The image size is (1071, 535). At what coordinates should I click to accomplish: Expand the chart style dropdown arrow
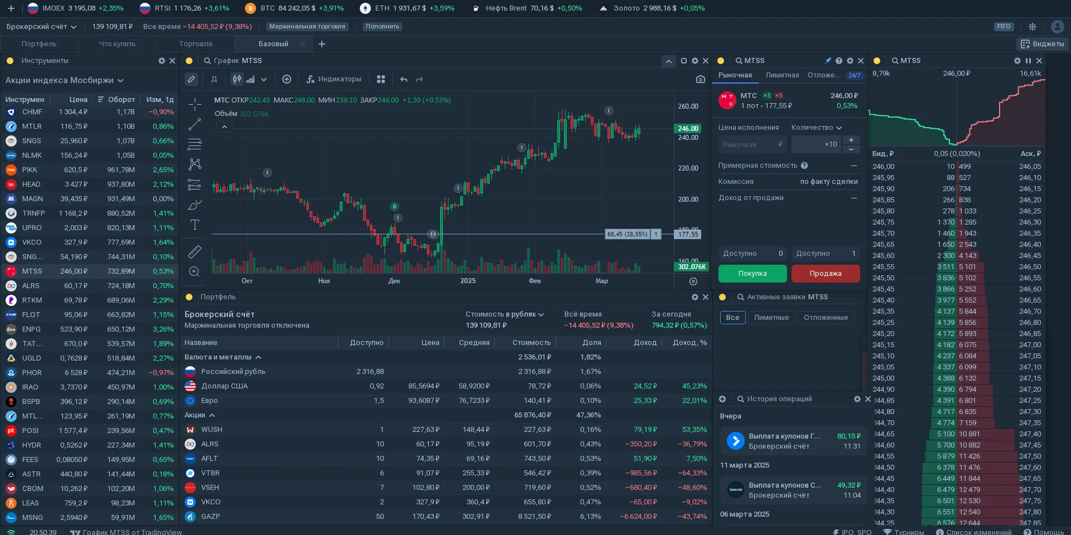pyautogui.click(x=264, y=80)
